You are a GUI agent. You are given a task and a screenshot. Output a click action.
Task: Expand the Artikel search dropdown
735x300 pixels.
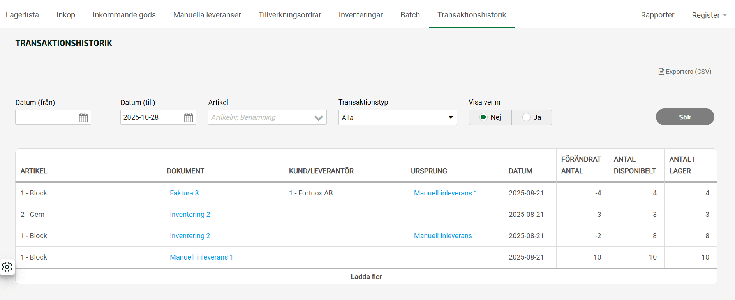[318, 118]
